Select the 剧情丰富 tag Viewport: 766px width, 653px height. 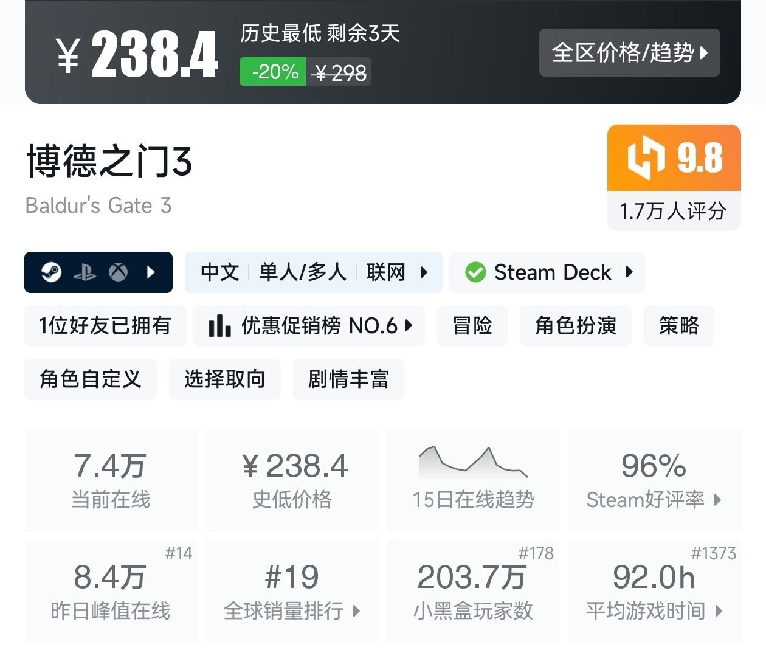pyautogui.click(x=349, y=379)
